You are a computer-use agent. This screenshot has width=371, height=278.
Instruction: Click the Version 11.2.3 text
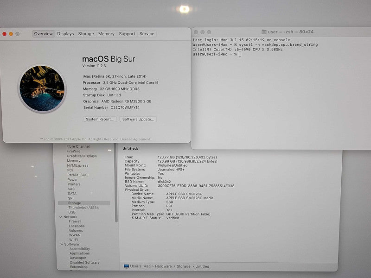[x=94, y=66]
